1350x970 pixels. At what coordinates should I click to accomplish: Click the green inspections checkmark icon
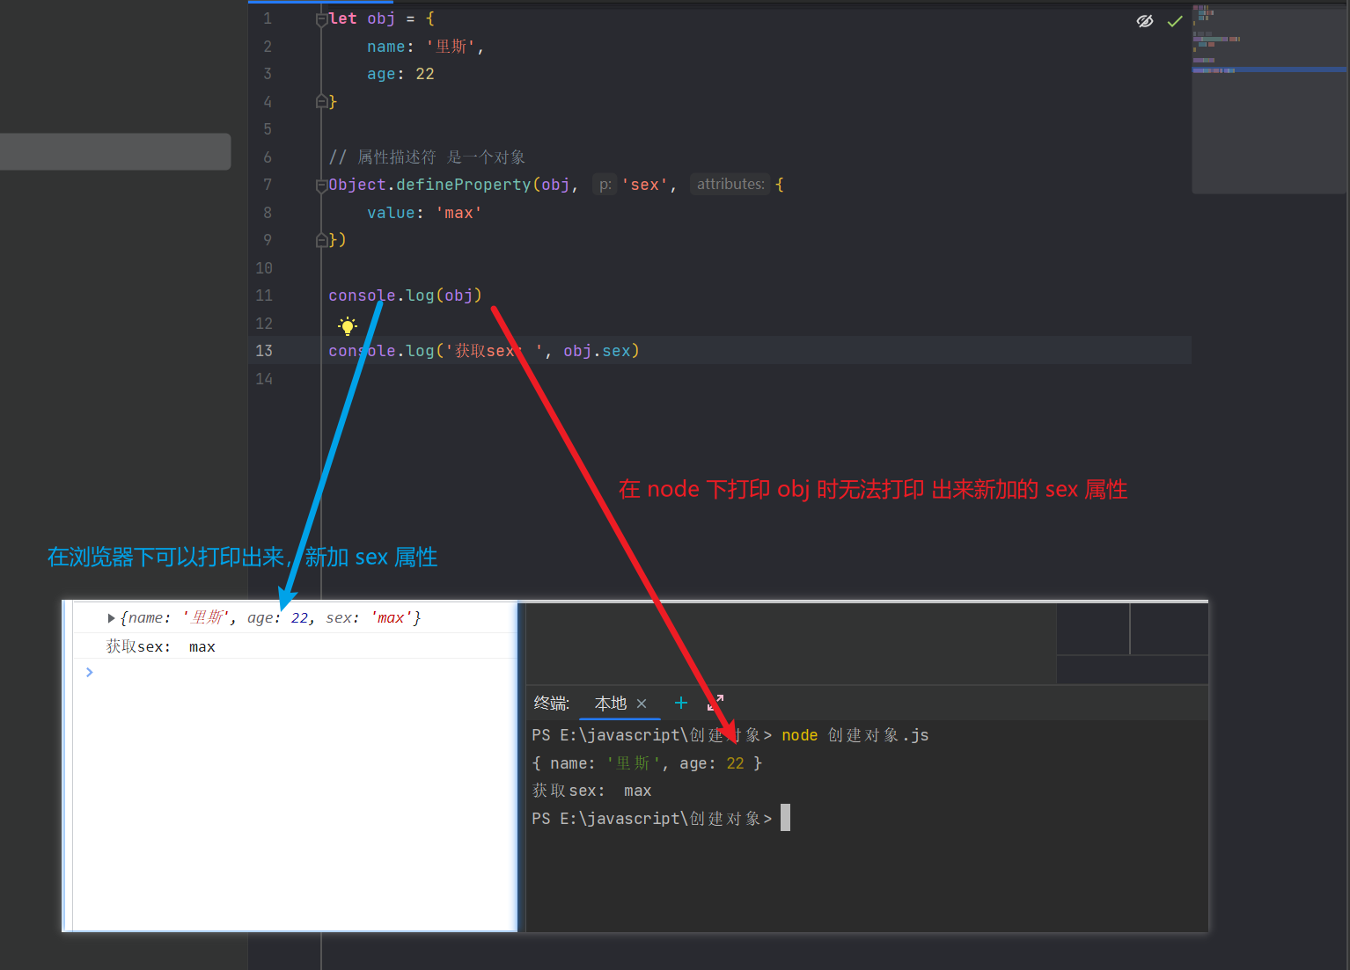pyautogui.click(x=1175, y=21)
